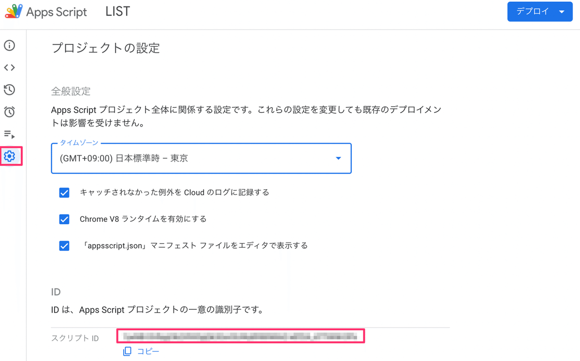Select the Project Settings gear icon
Screen dimensions: 580x361
10,156
